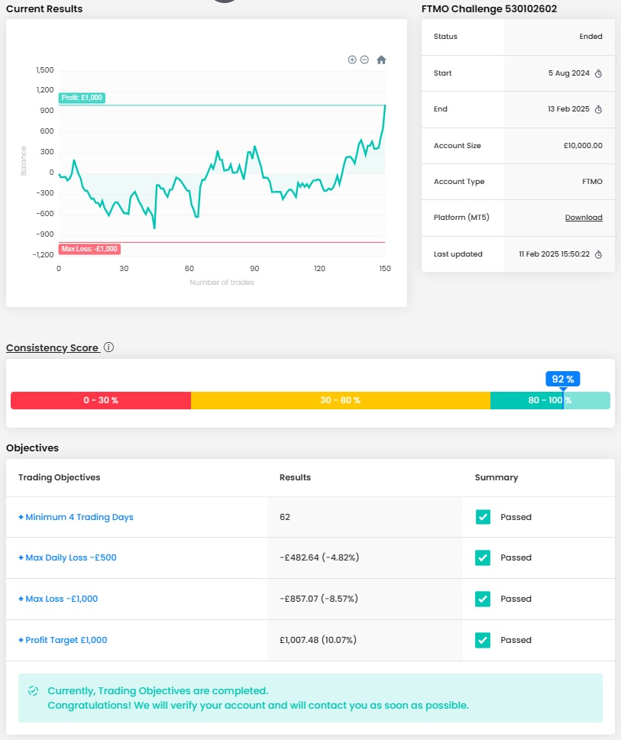Click the Objectives heading
This screenshot has height=740, width=621.
point(33,448)
